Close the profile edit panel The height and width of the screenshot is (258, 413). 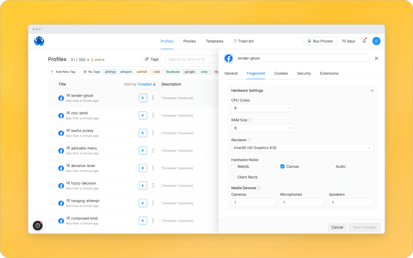(376, 58)
